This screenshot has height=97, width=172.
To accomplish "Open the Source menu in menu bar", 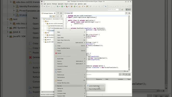I will [49, 4].
